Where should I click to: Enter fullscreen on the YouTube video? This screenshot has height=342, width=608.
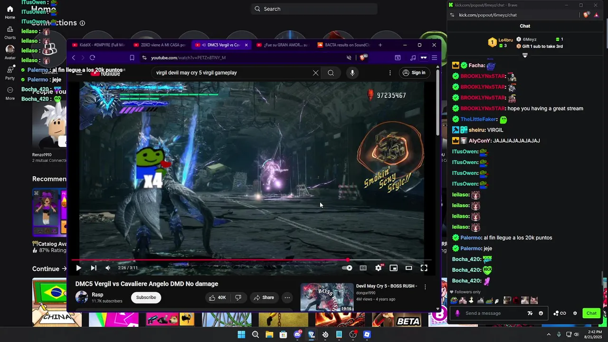pyautogui.click(x=424, y=268)
